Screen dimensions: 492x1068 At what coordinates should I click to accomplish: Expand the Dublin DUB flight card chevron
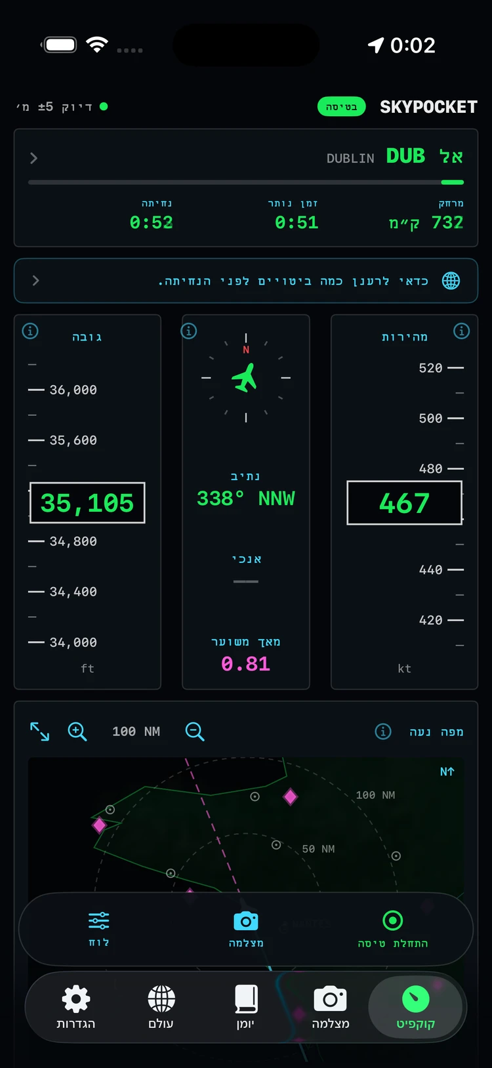[33, 158]
